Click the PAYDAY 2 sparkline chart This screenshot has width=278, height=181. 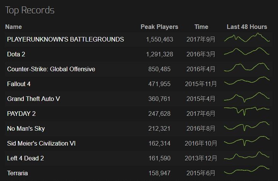coord(247,111)
